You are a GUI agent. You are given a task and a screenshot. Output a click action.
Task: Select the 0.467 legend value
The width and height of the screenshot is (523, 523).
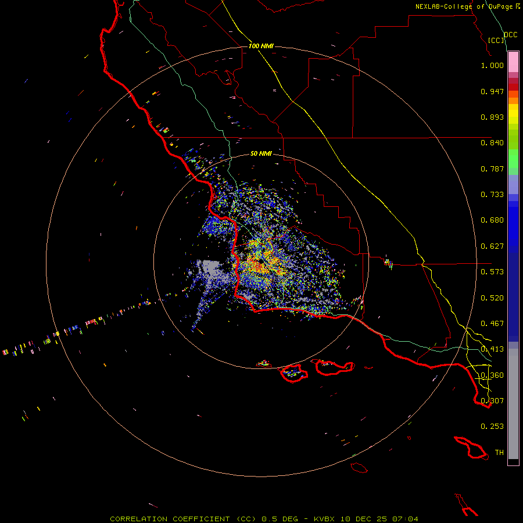click(492, 324)
